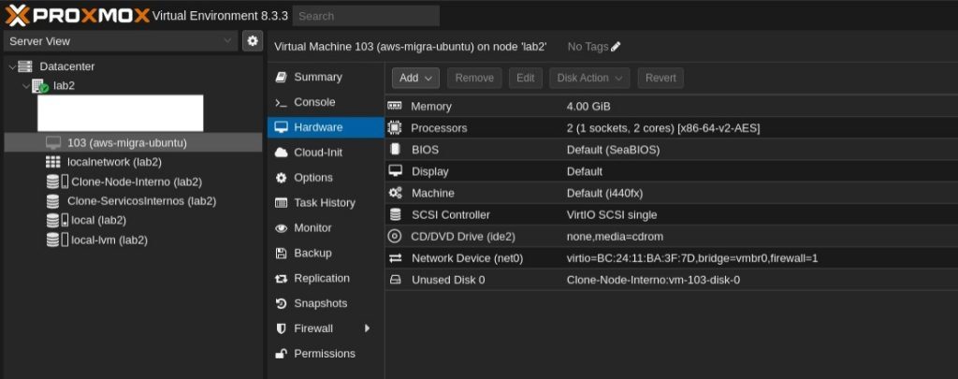Click the CD/DVD Drive disc icon

(395, 237)
